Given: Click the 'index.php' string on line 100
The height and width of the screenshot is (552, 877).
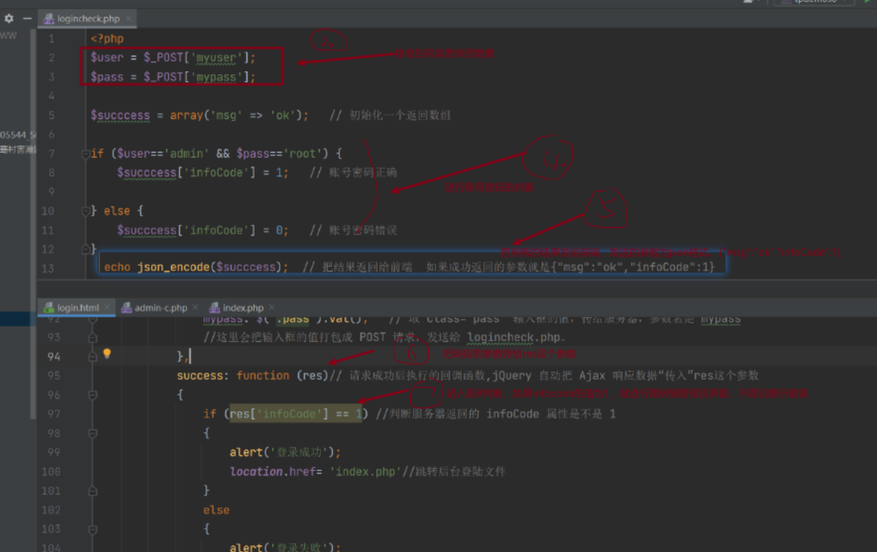Looking at the screenshot, I should click(365, 471).
